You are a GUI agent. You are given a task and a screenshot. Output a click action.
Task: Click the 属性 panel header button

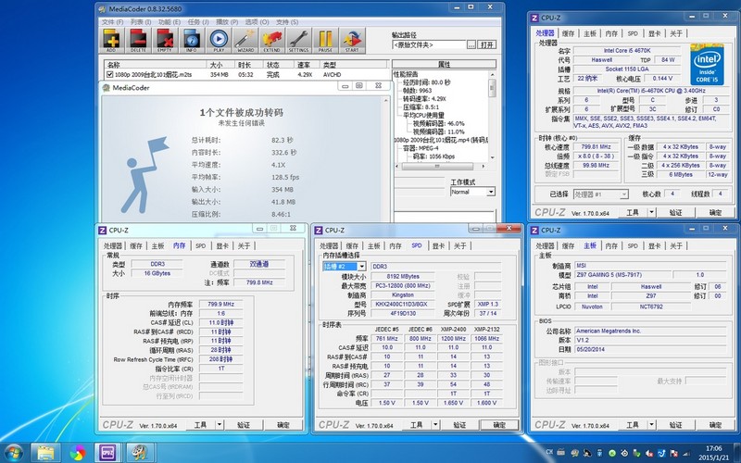[x=445, y=64]
